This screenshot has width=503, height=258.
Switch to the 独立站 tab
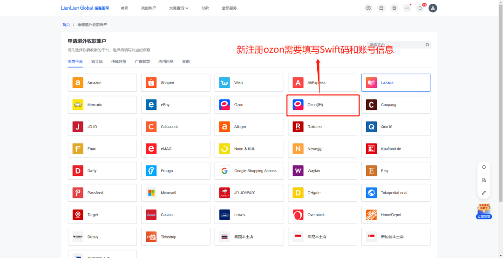tap(97, 61)
